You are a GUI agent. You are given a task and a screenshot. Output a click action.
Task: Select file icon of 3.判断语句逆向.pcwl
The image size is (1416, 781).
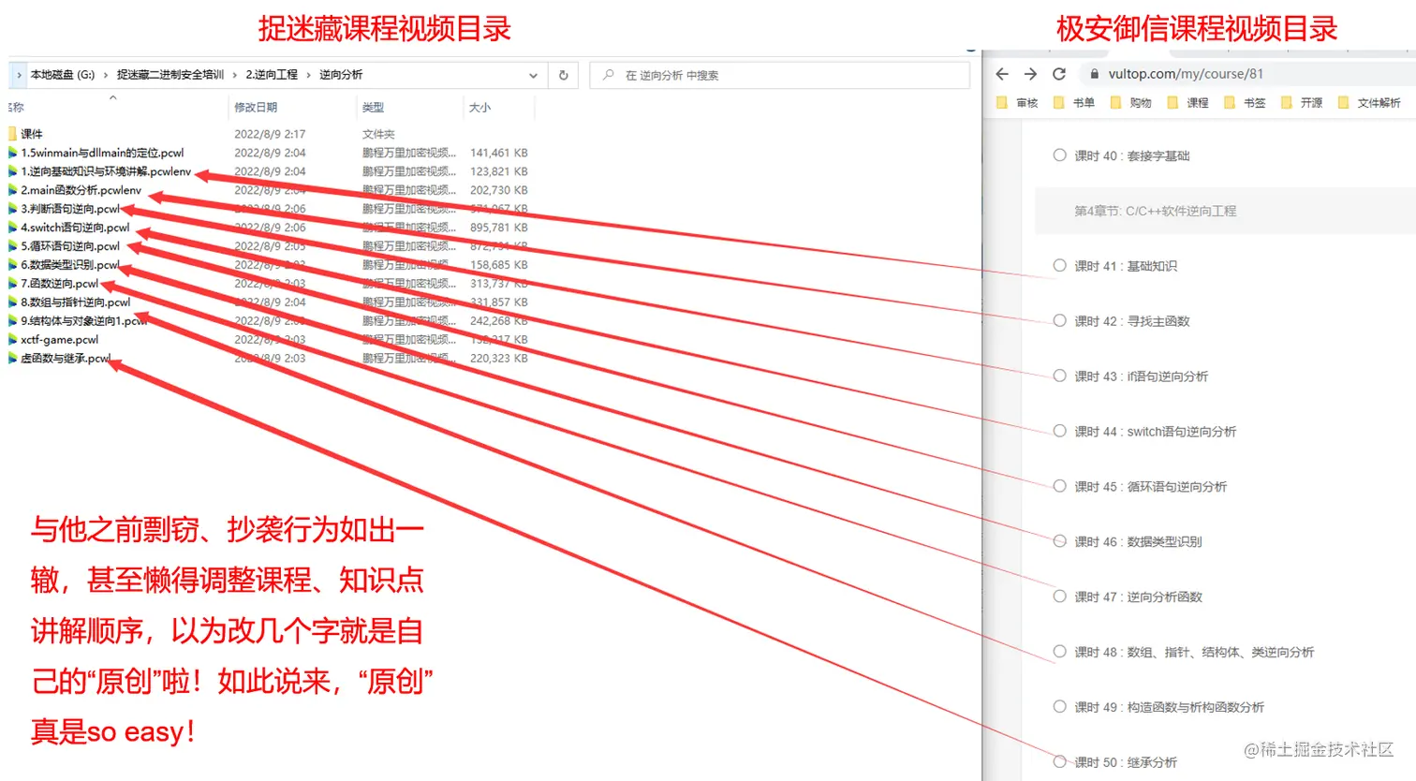point(13,209)
